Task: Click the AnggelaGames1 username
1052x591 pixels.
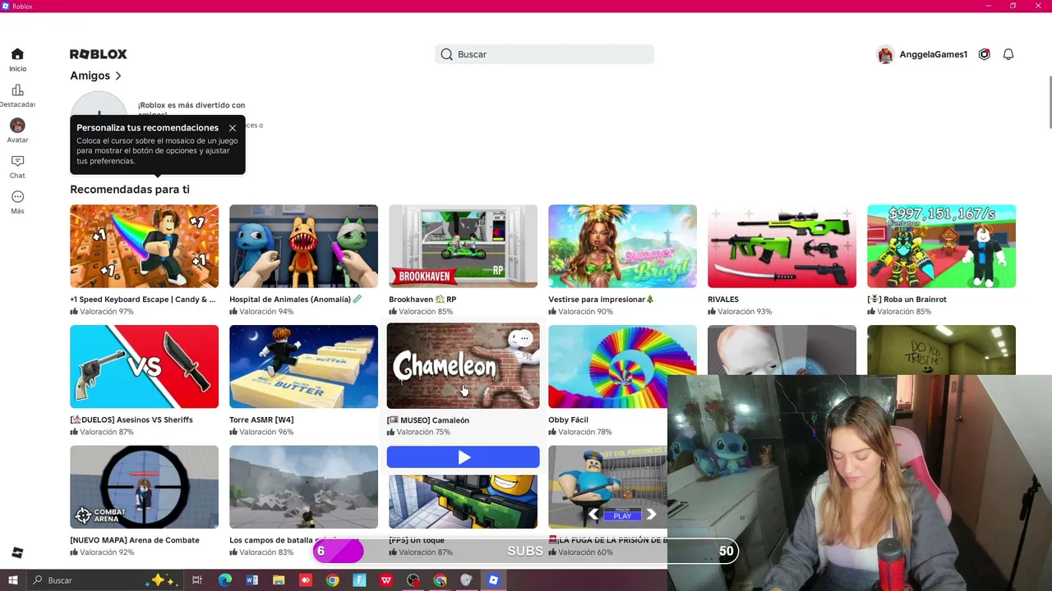Action: tap(933, 54)
